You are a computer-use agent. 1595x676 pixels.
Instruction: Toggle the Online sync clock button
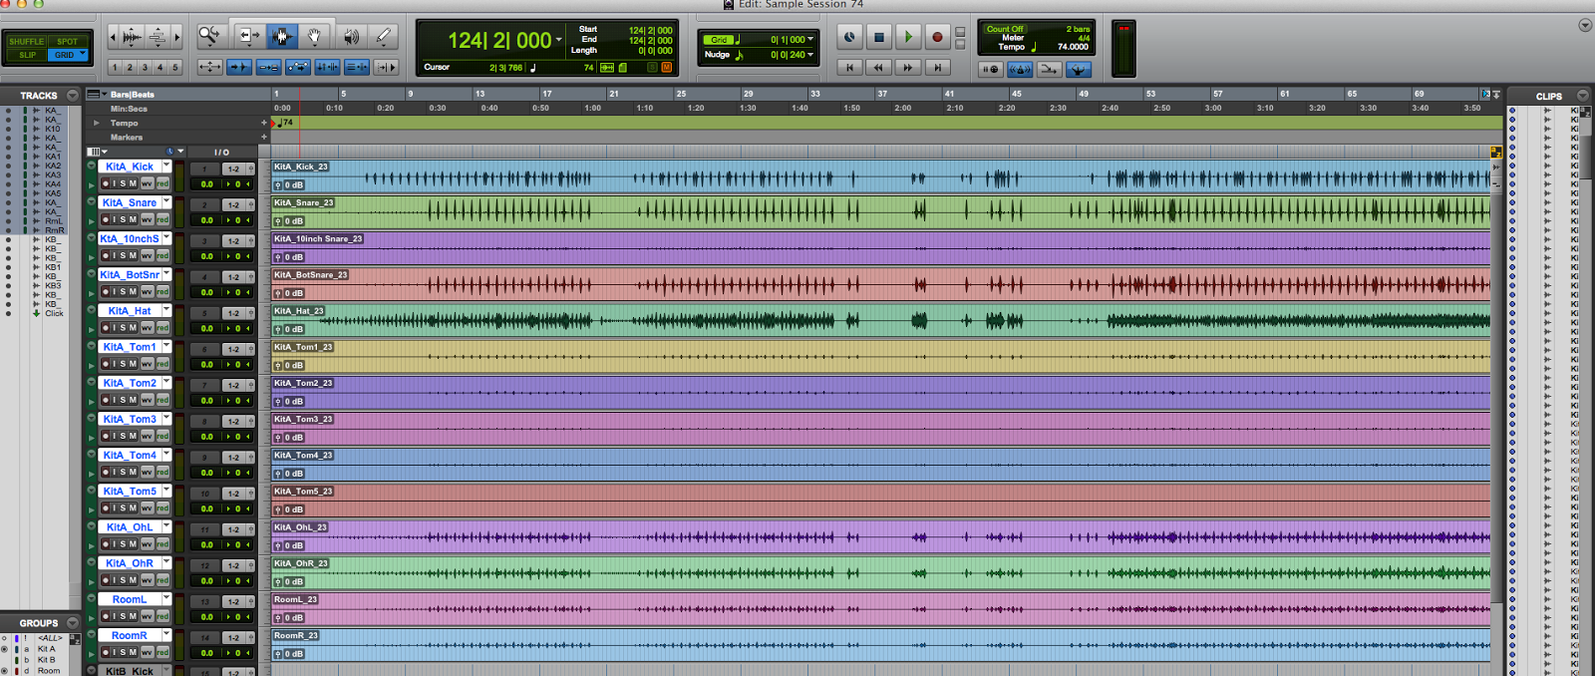tap(849, 38)
